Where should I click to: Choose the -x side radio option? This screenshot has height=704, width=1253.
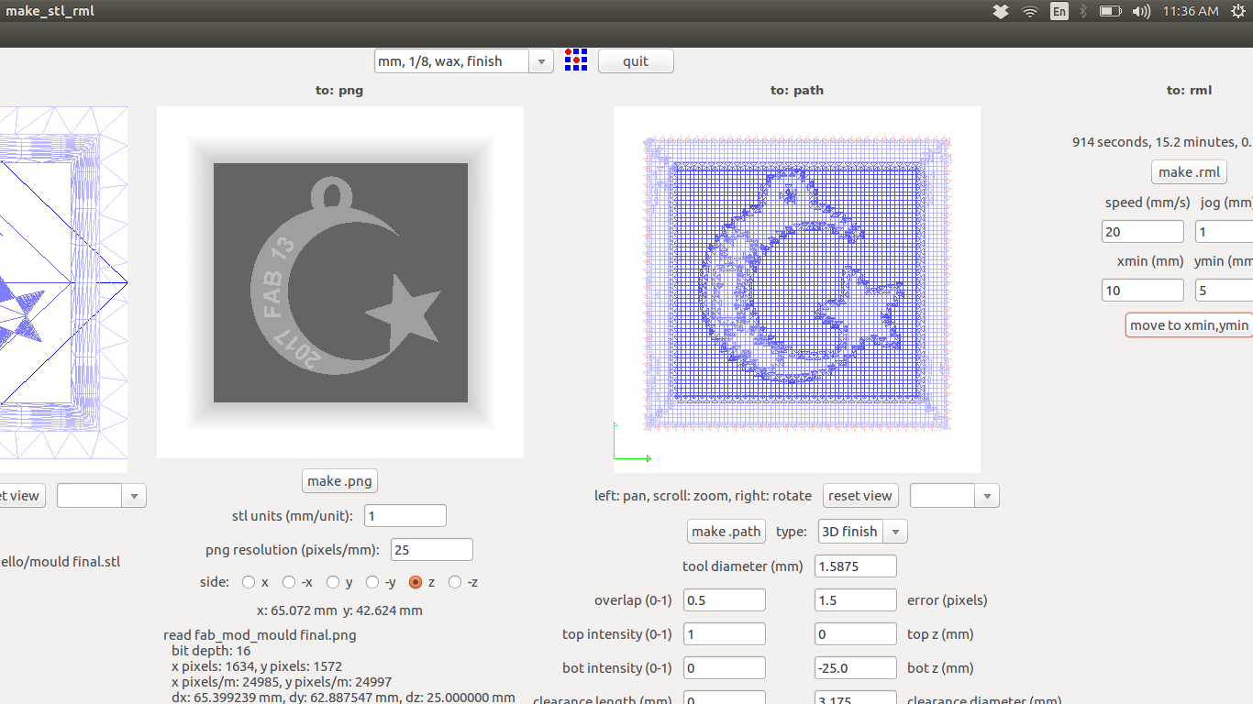pyautogui.click(x=289, y=582)
